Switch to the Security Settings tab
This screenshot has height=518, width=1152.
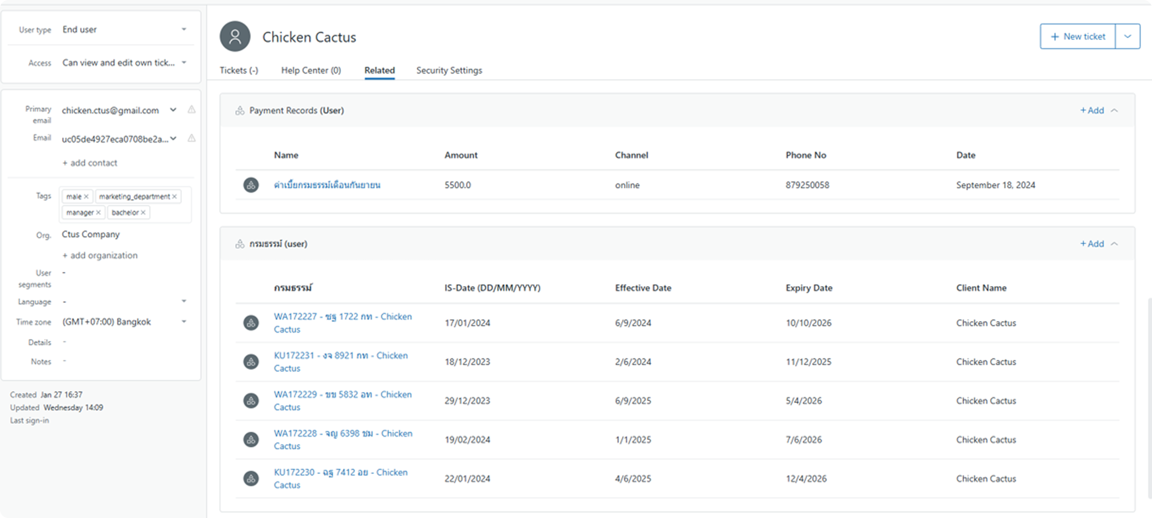point(449,70)
